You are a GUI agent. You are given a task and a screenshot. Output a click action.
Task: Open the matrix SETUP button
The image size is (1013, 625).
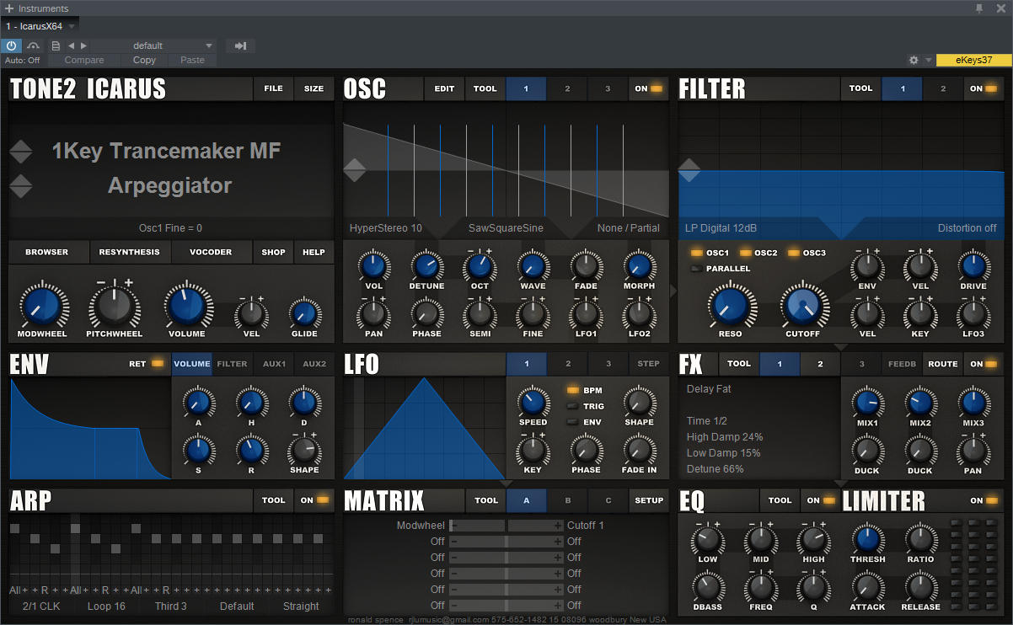click(649, 500)
